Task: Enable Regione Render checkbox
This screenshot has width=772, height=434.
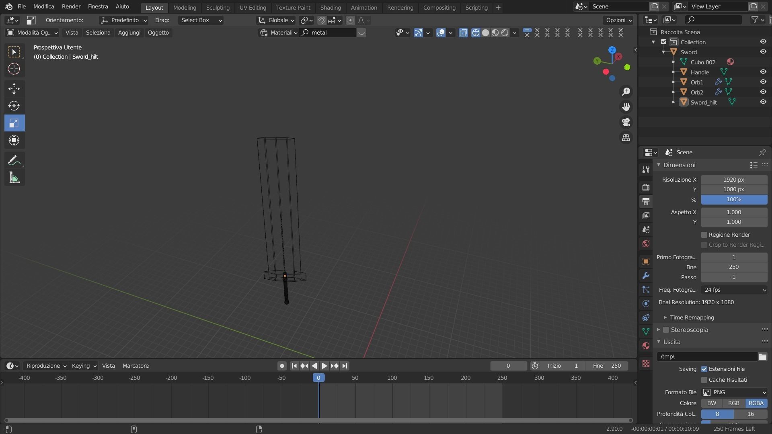Action: (x=704, y=235)
